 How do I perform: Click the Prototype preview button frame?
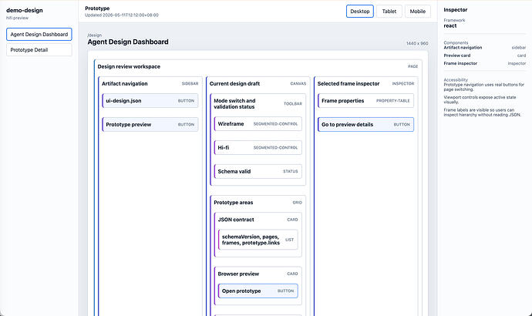pyautogui.click(x=150, y=124)
